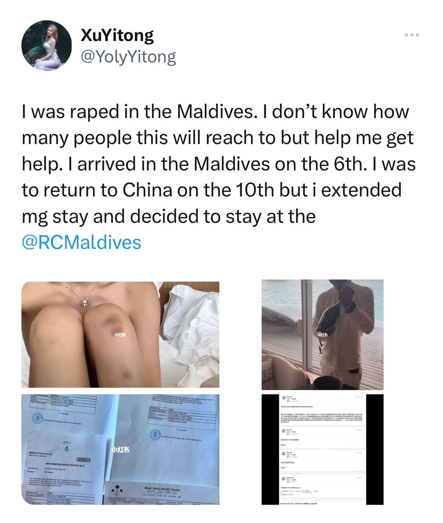This screenshot has width=443, height=523.
Task: Open XuYitong's profile picture
Action: point(47,45)
